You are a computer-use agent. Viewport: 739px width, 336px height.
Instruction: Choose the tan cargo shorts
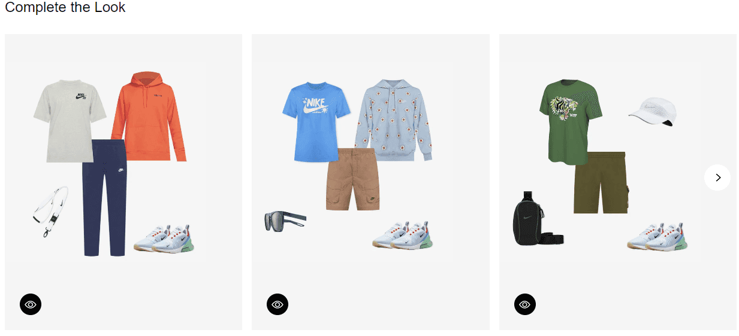point(353,179)
